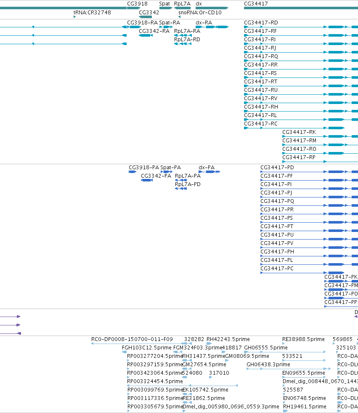This screenshot has height=413, width=358.
Task: Select protein RpL7A-PA
Action: point(188,176)
